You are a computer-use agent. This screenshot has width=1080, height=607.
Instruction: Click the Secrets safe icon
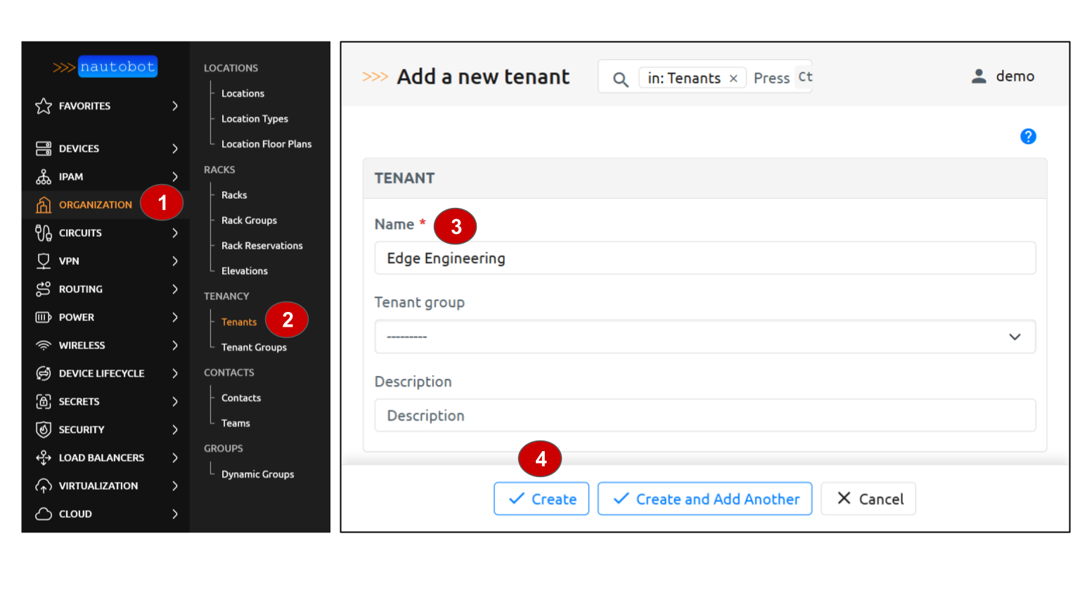click(44, 401)
